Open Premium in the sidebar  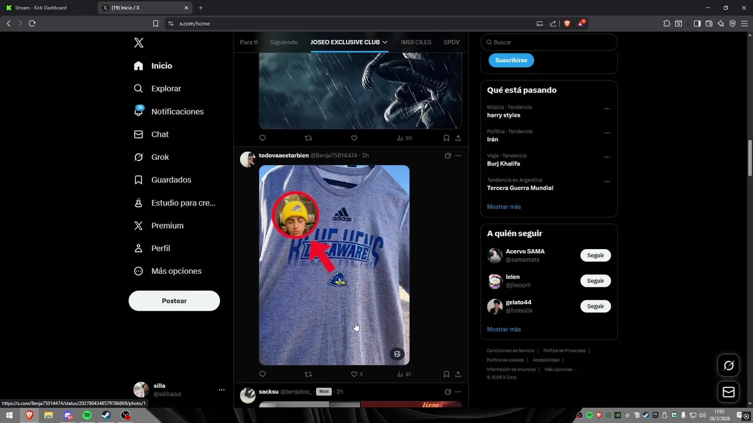[x=159, y=226]
